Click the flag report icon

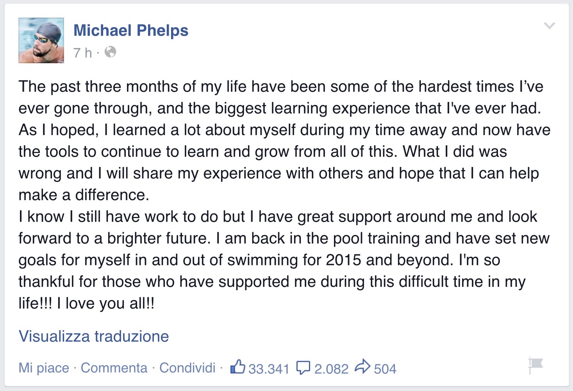[536, 364]
